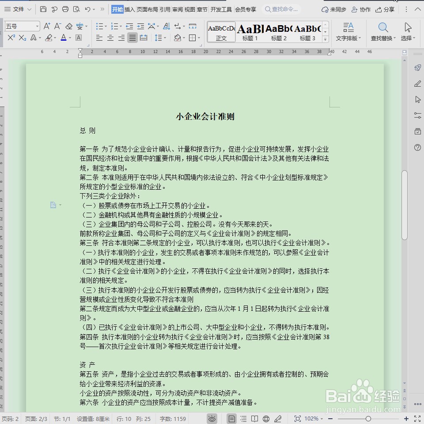Expand styles gallery more arrow
The image size is (424, 424).
pyautogui.click(x=326, y=39)
